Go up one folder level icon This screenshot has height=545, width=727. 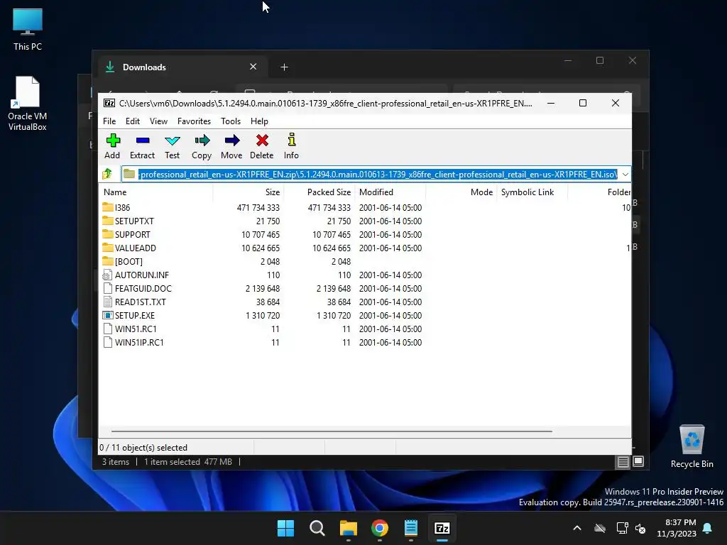tap(107, 174)
